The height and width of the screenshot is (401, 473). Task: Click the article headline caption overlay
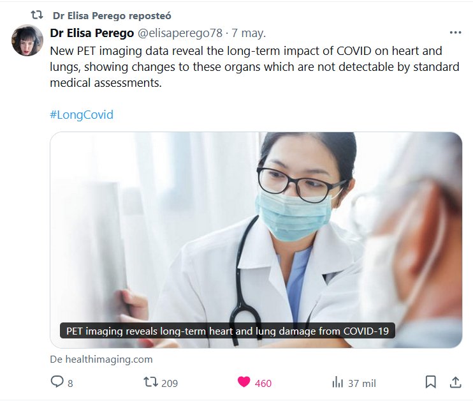(228, 331)
